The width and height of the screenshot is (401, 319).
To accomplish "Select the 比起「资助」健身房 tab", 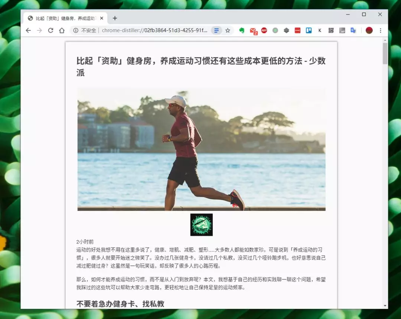I will tap(63, 18).
